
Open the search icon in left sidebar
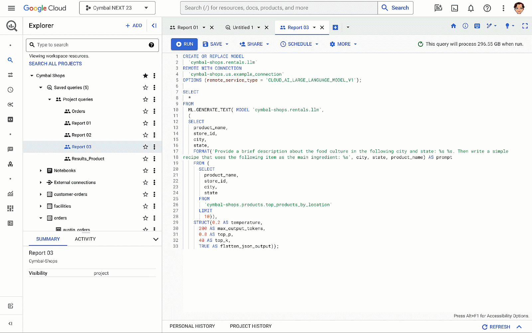click(x=10, y=60)
